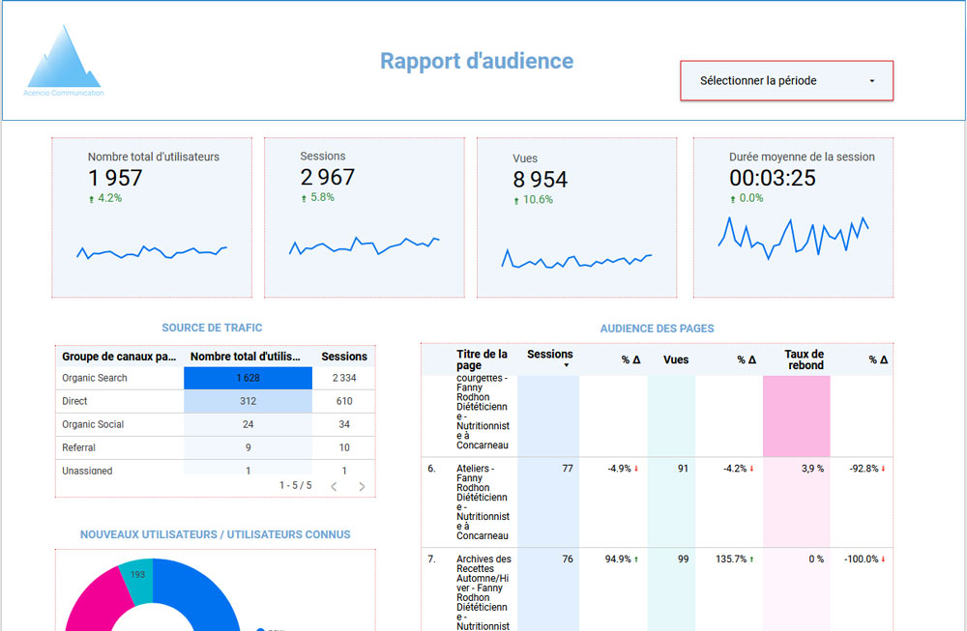Sort by Taux de rebond header
The image size is (967, 631).
tap(805, 359)
